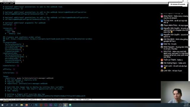Click Linh Văn's chat avatar
190x107 pixels.
point(162,71)
